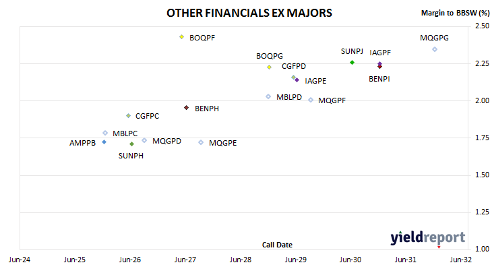Click the blue AMPPB diamond marker
This screenshot has width=492, height=269.
point(104,142)
